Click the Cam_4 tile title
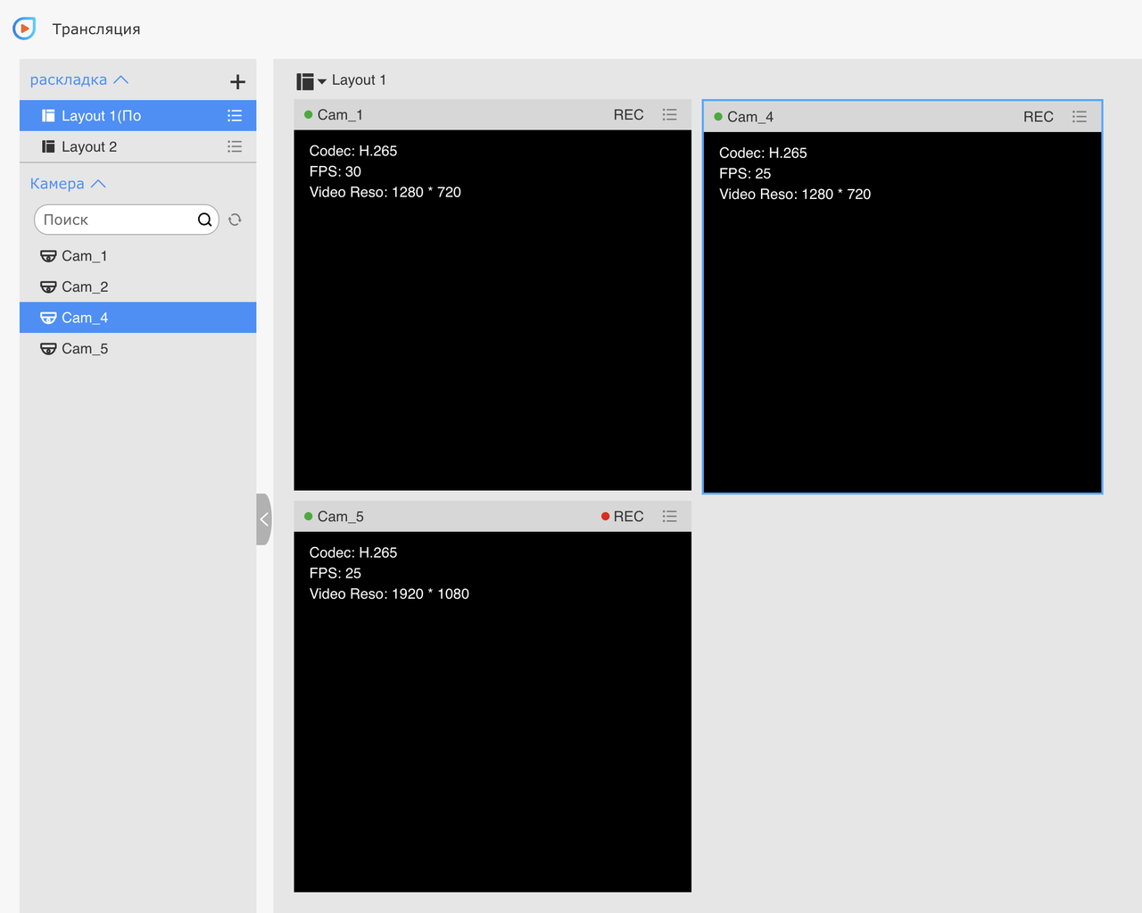 click(750, 117)
